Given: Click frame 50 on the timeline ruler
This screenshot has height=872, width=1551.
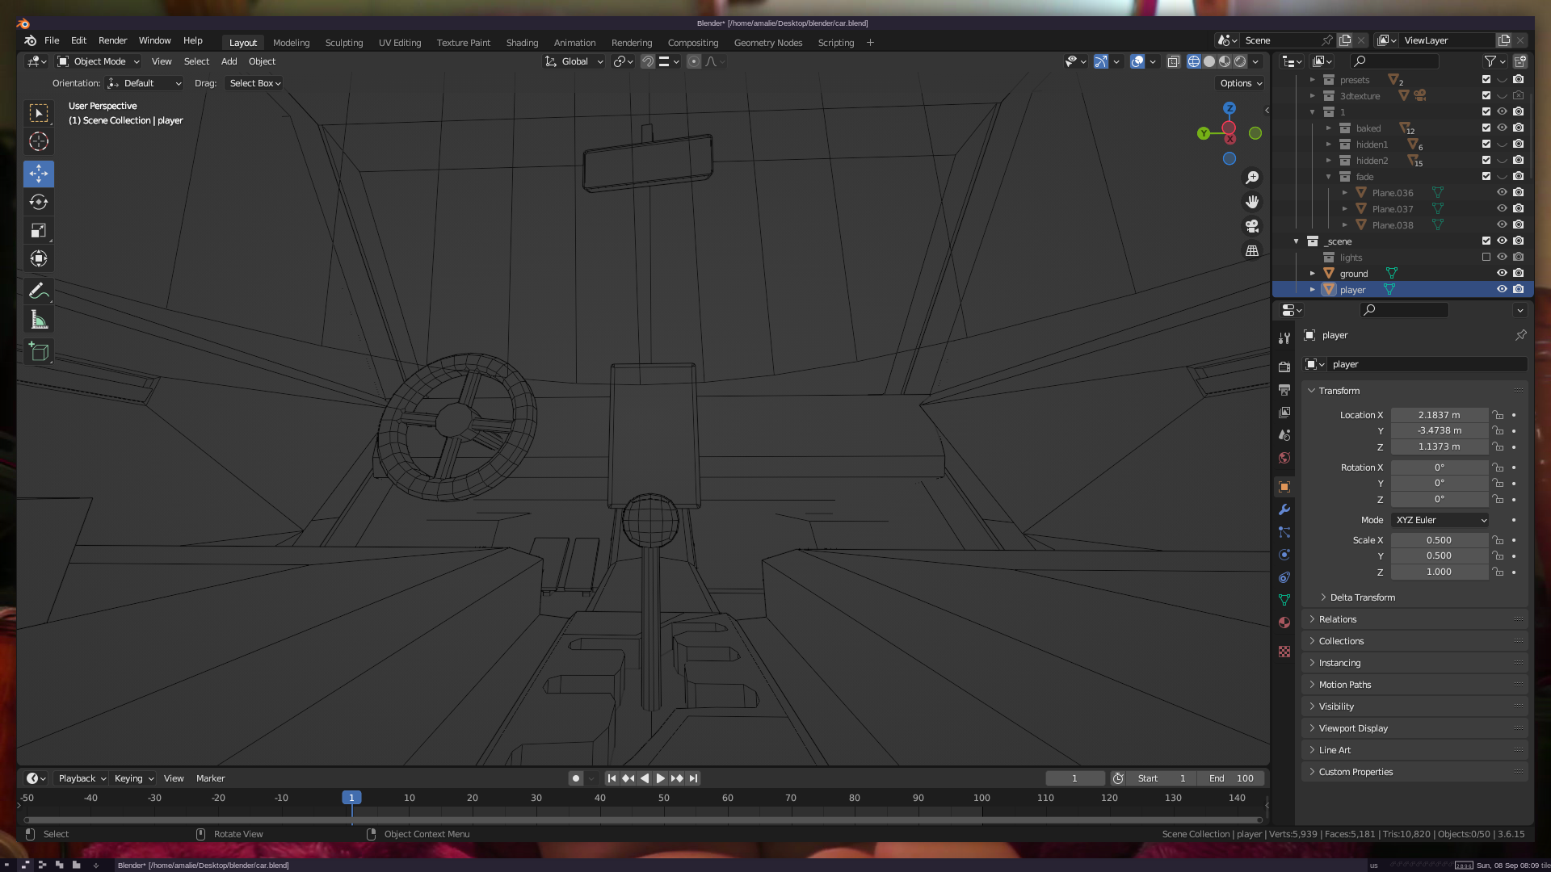Looking at the screenshot, I should pos(663,798).
